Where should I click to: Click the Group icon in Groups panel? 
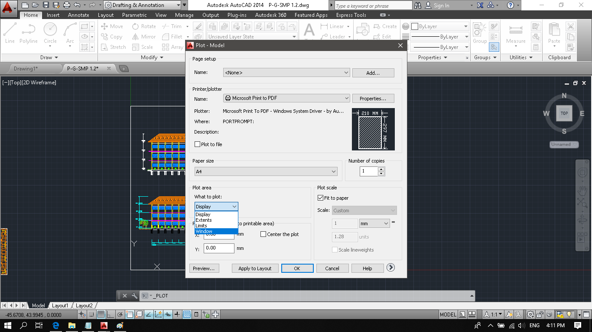(480, 34)
